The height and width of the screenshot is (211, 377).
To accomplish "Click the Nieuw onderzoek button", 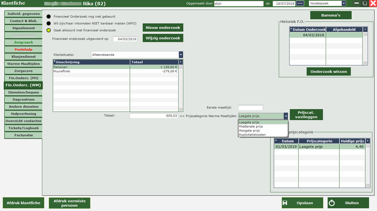I will tap(163, 27).
